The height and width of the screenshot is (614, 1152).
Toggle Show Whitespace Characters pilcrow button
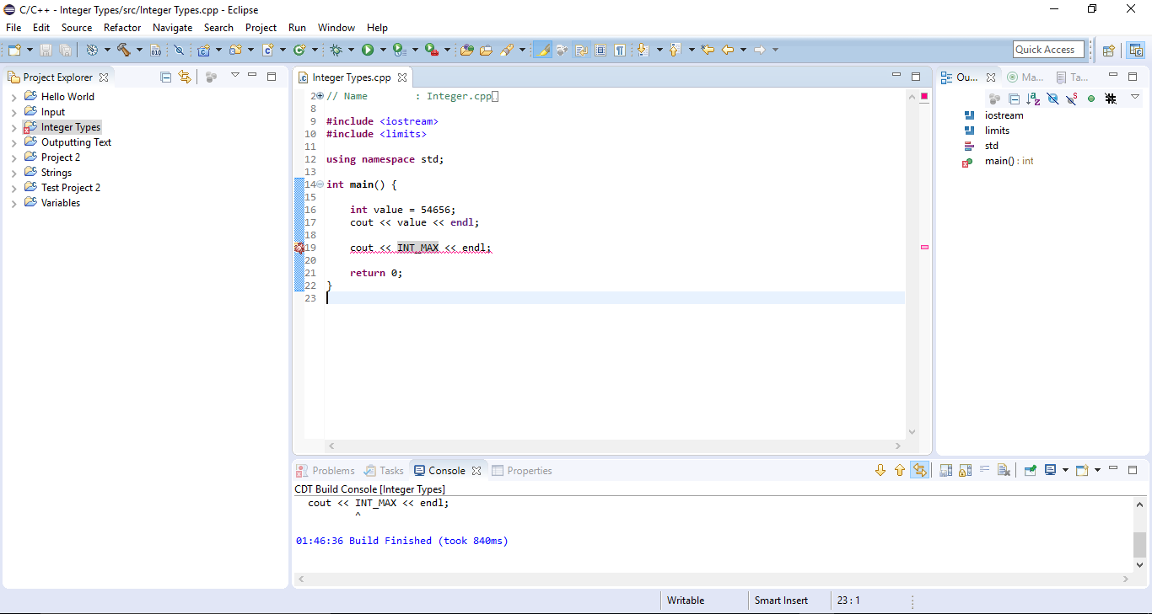pyautogui.click(x=620, y=51)
